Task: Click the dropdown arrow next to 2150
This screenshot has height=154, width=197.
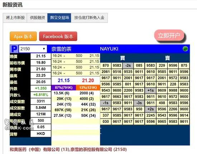Action: click(x=44, y=49)
